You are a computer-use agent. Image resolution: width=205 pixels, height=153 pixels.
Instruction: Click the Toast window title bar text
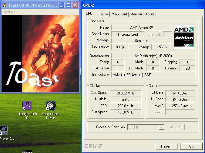[x=32, y=5]
